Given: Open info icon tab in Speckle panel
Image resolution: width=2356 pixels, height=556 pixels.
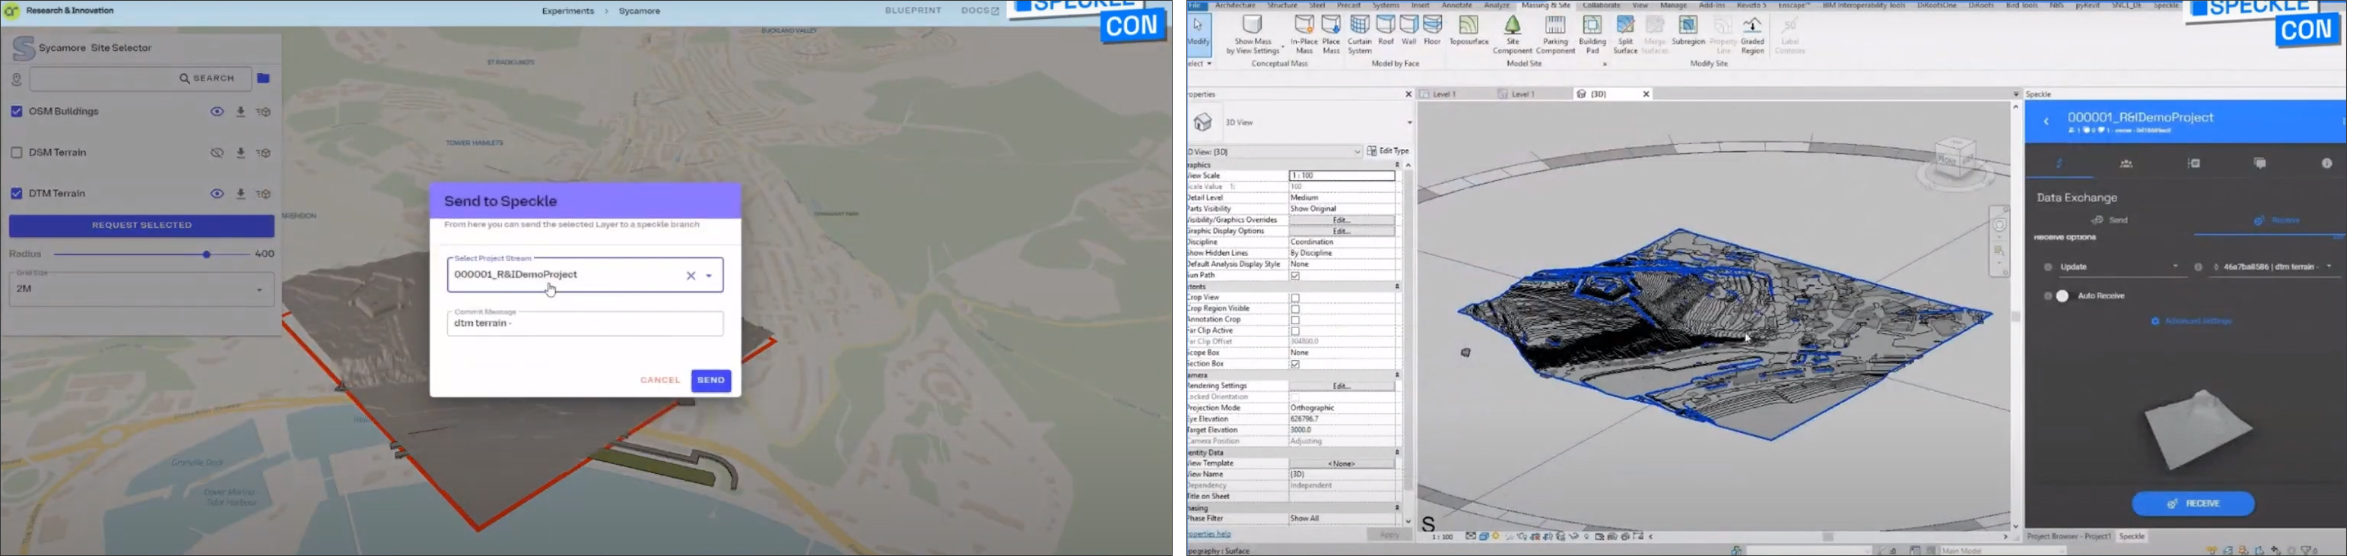Looking at the screenshot, I should point(2327,163).
